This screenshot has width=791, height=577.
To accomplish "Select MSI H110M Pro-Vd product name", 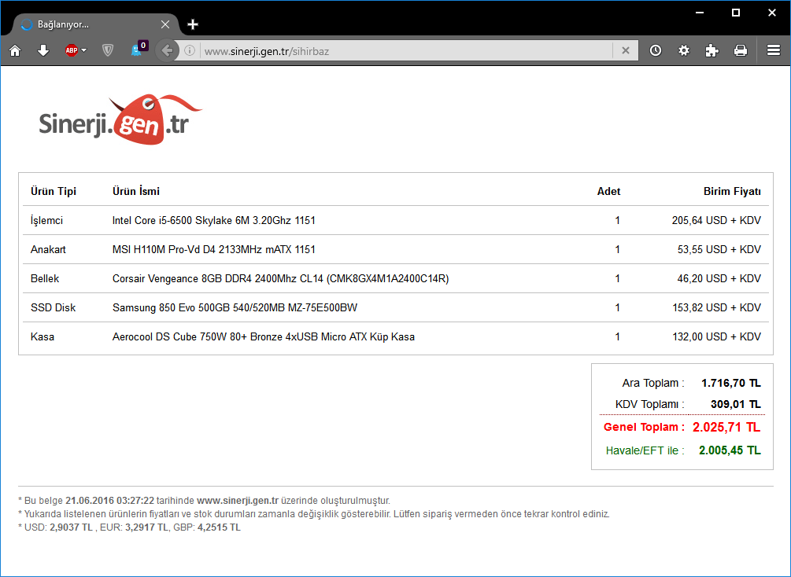I will tap(214, 249).
